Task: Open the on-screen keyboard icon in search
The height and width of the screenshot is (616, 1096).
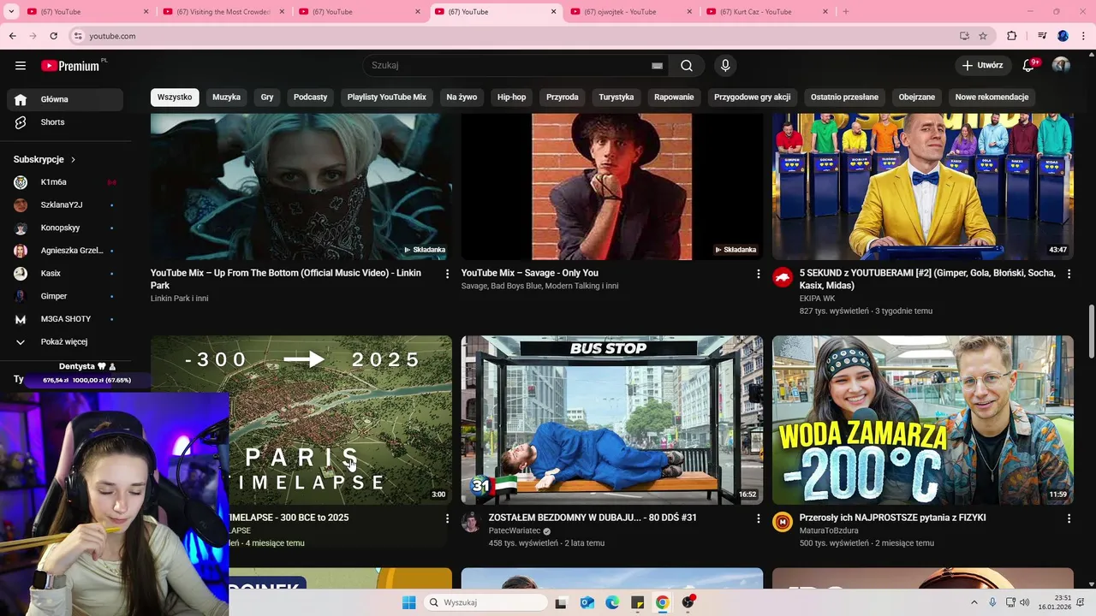Action: coord(657,66)
